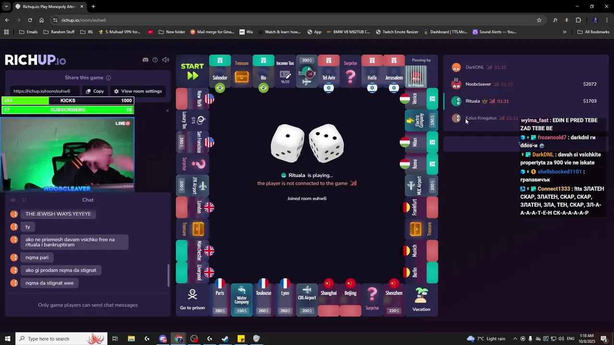Click the webcam stream thumbnail
The width and height of the screenshot is (614, 345).
[x=68, y=155]
